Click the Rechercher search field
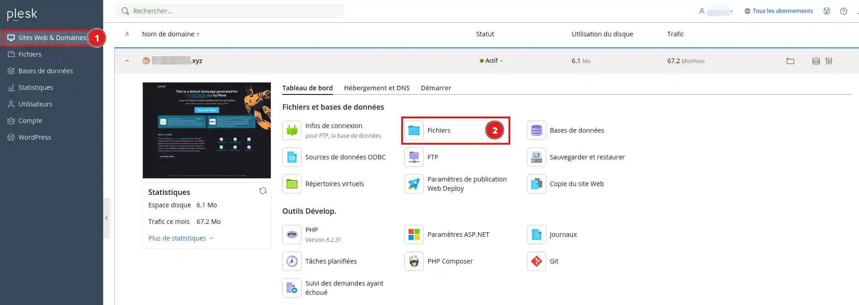The width and height of the screenshot is (859, 305). pos(230,11)
